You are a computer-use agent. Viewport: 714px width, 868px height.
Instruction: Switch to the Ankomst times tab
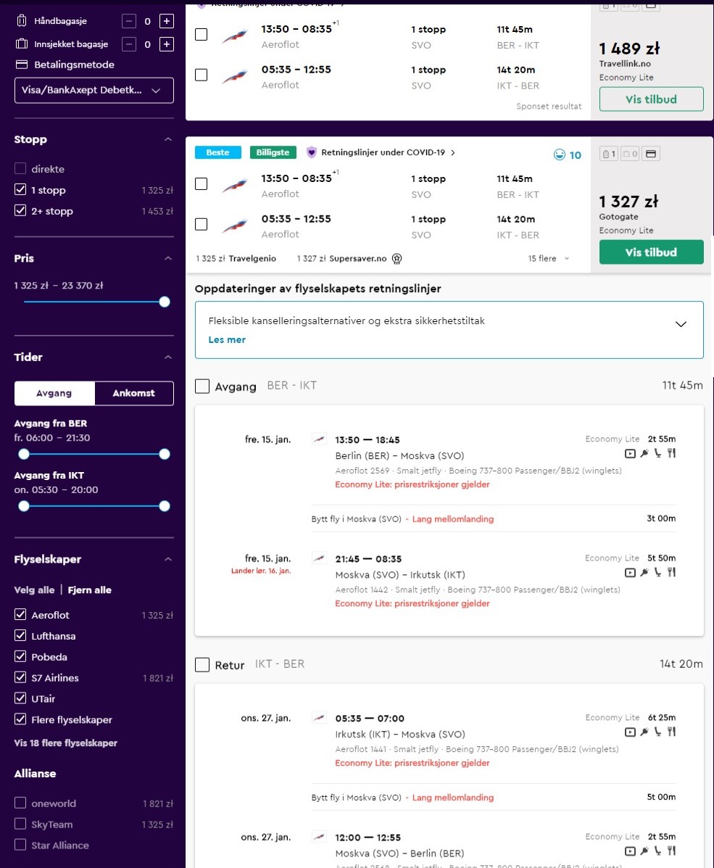pos(134,393)
